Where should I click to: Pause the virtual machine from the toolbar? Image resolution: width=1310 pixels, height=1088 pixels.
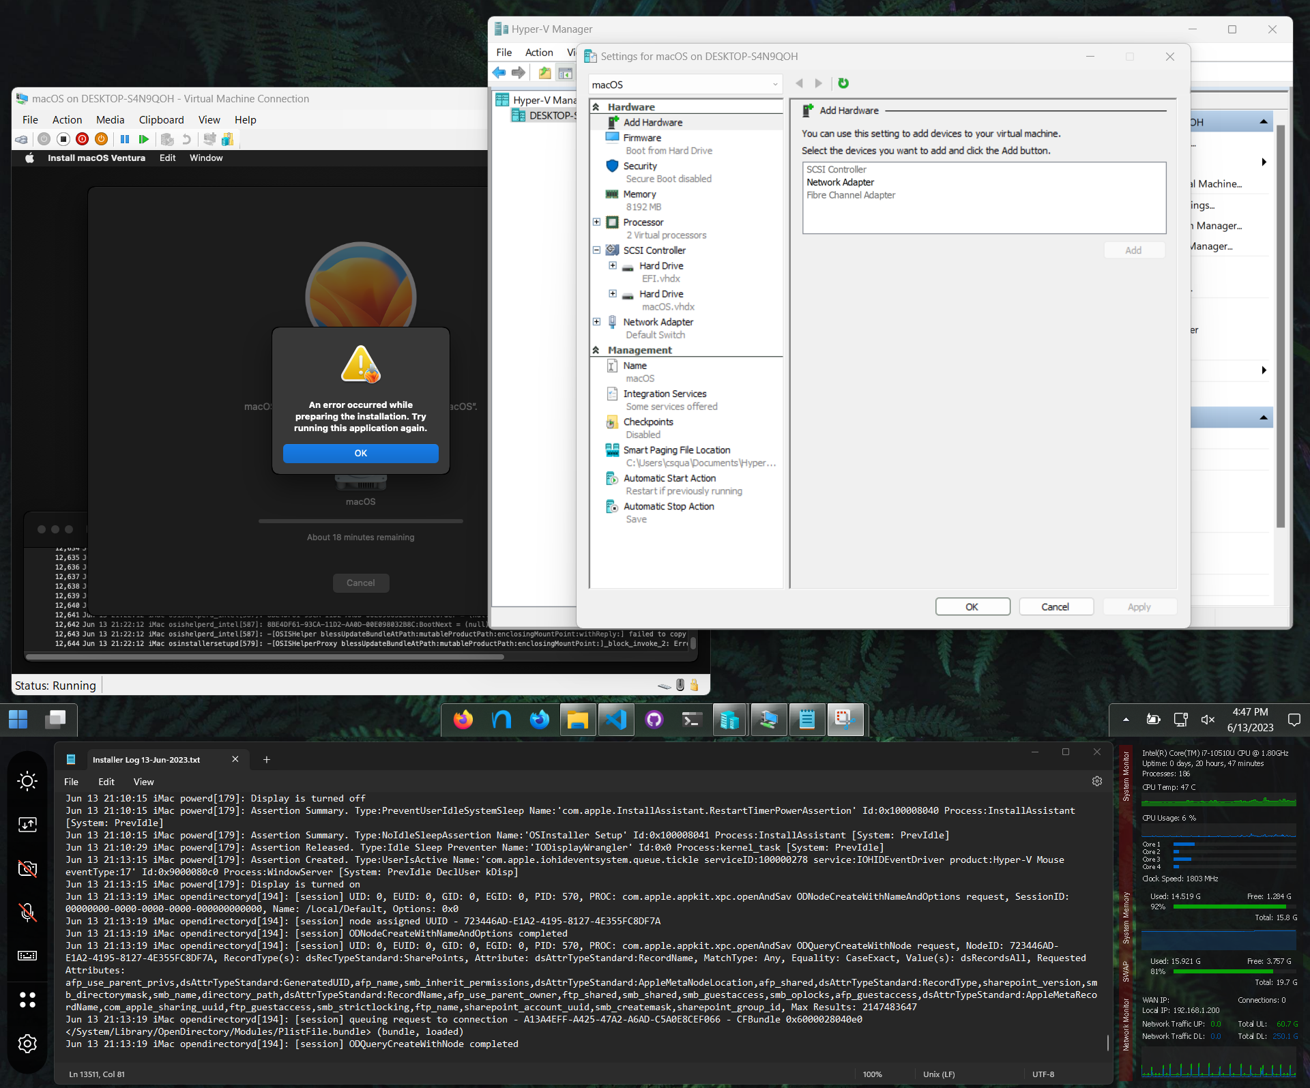tap(125, 139)
